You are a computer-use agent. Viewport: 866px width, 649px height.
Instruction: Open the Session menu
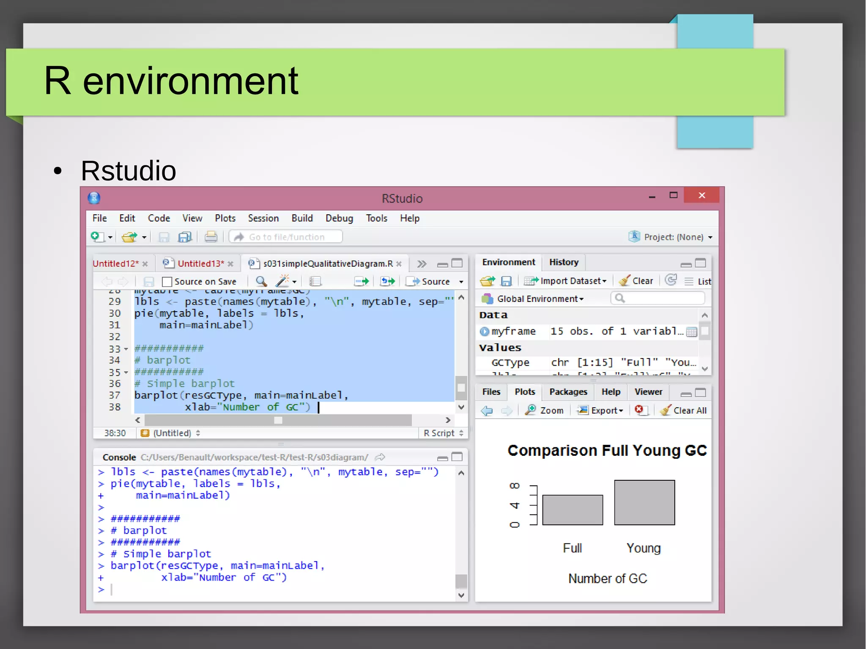click(263, 218)
